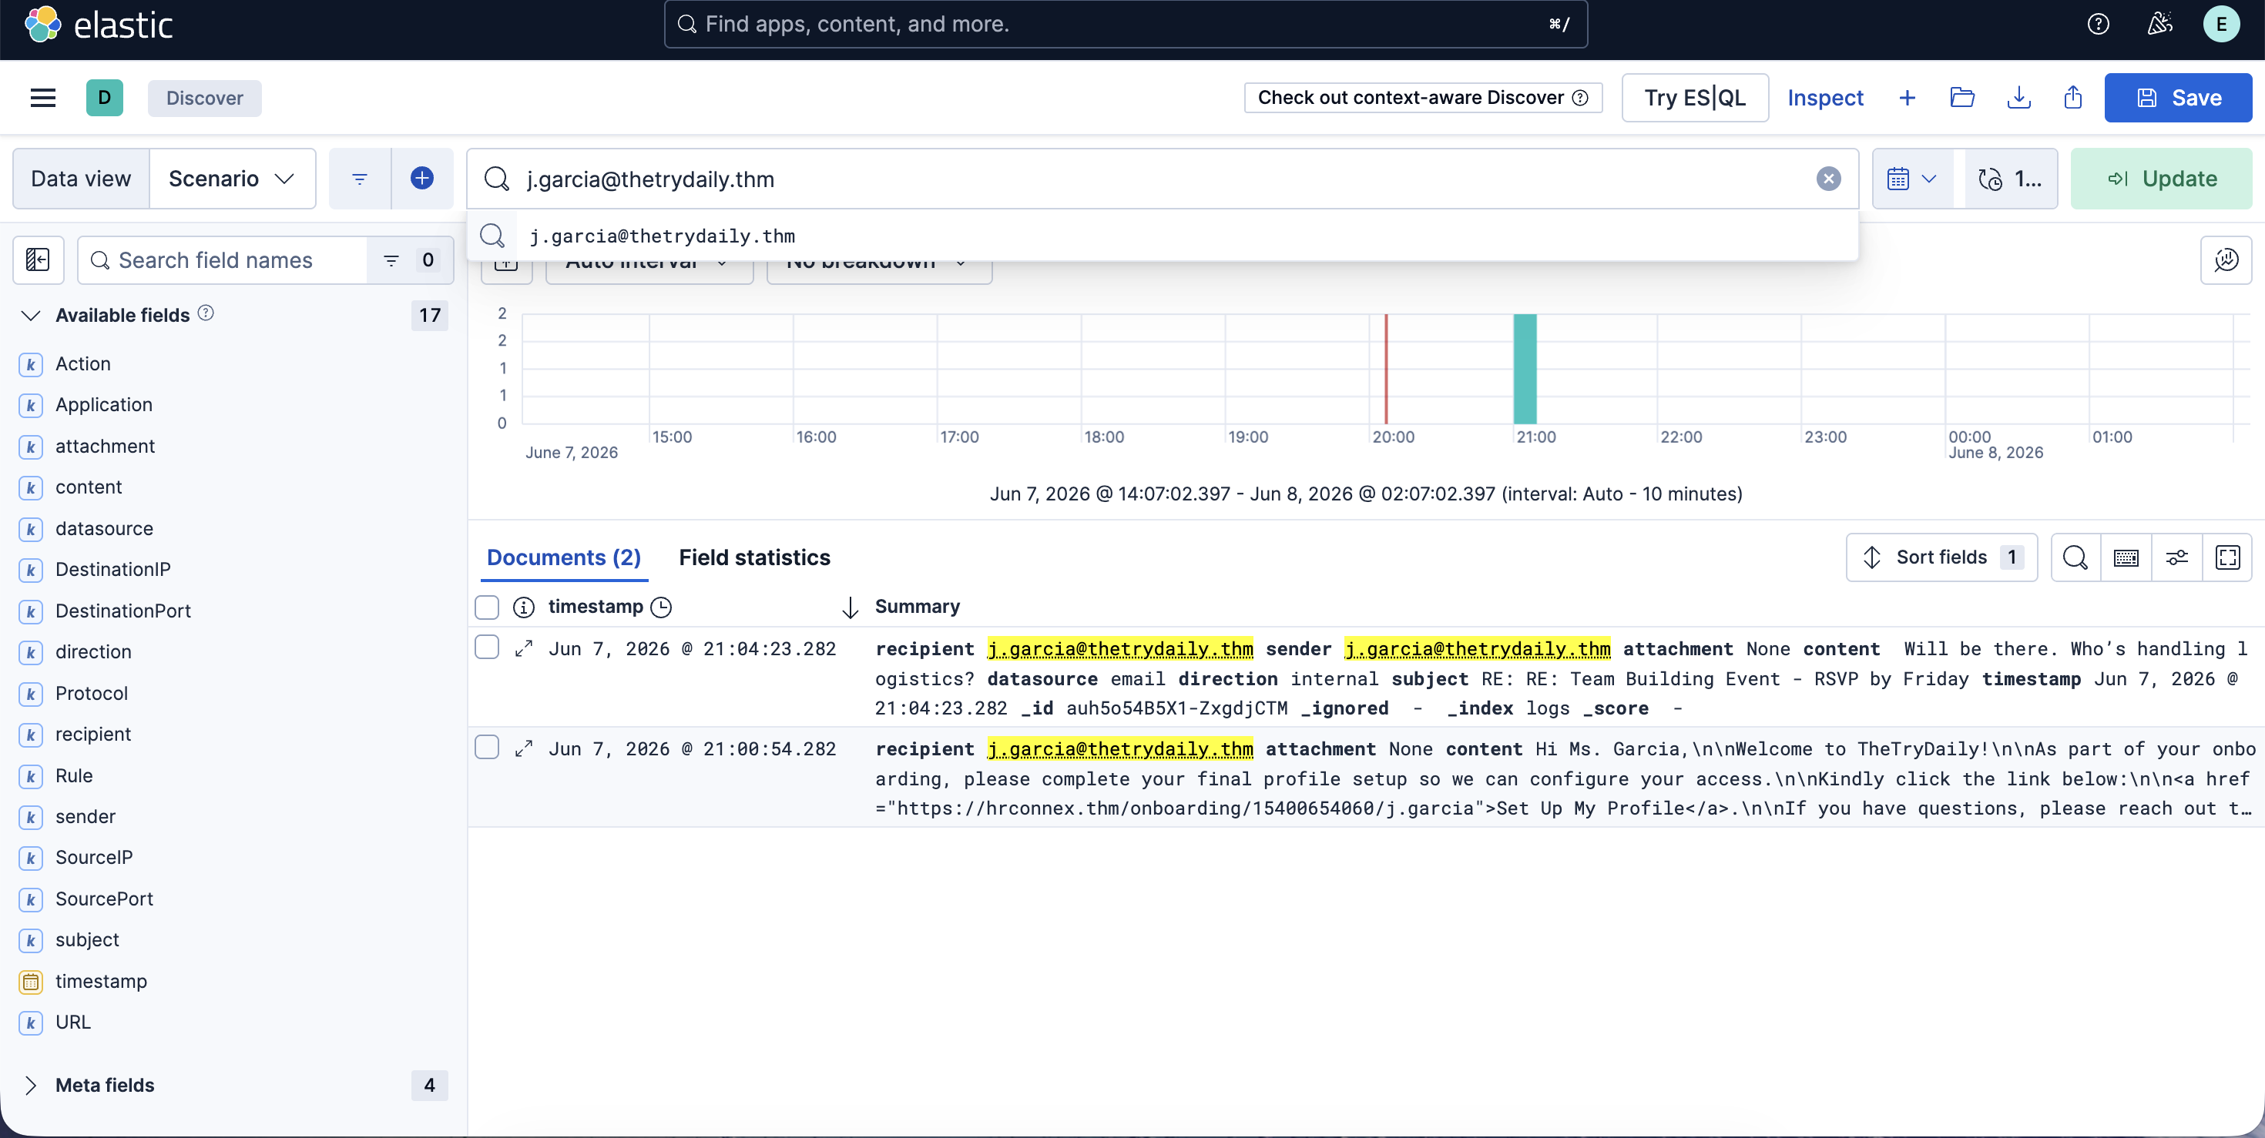This screenshot has width=2265, height=1138.
Task: Add a filter with the plus button
Action: pos(422,179)
